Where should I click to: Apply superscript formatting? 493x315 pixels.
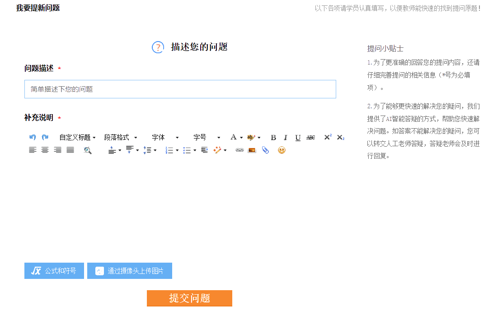(x=327, y=137)
